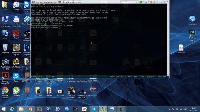This screenshot has width=200, height=112.
Task: Select the SPI-Py-mas archive icon
Action: point(93,92)
